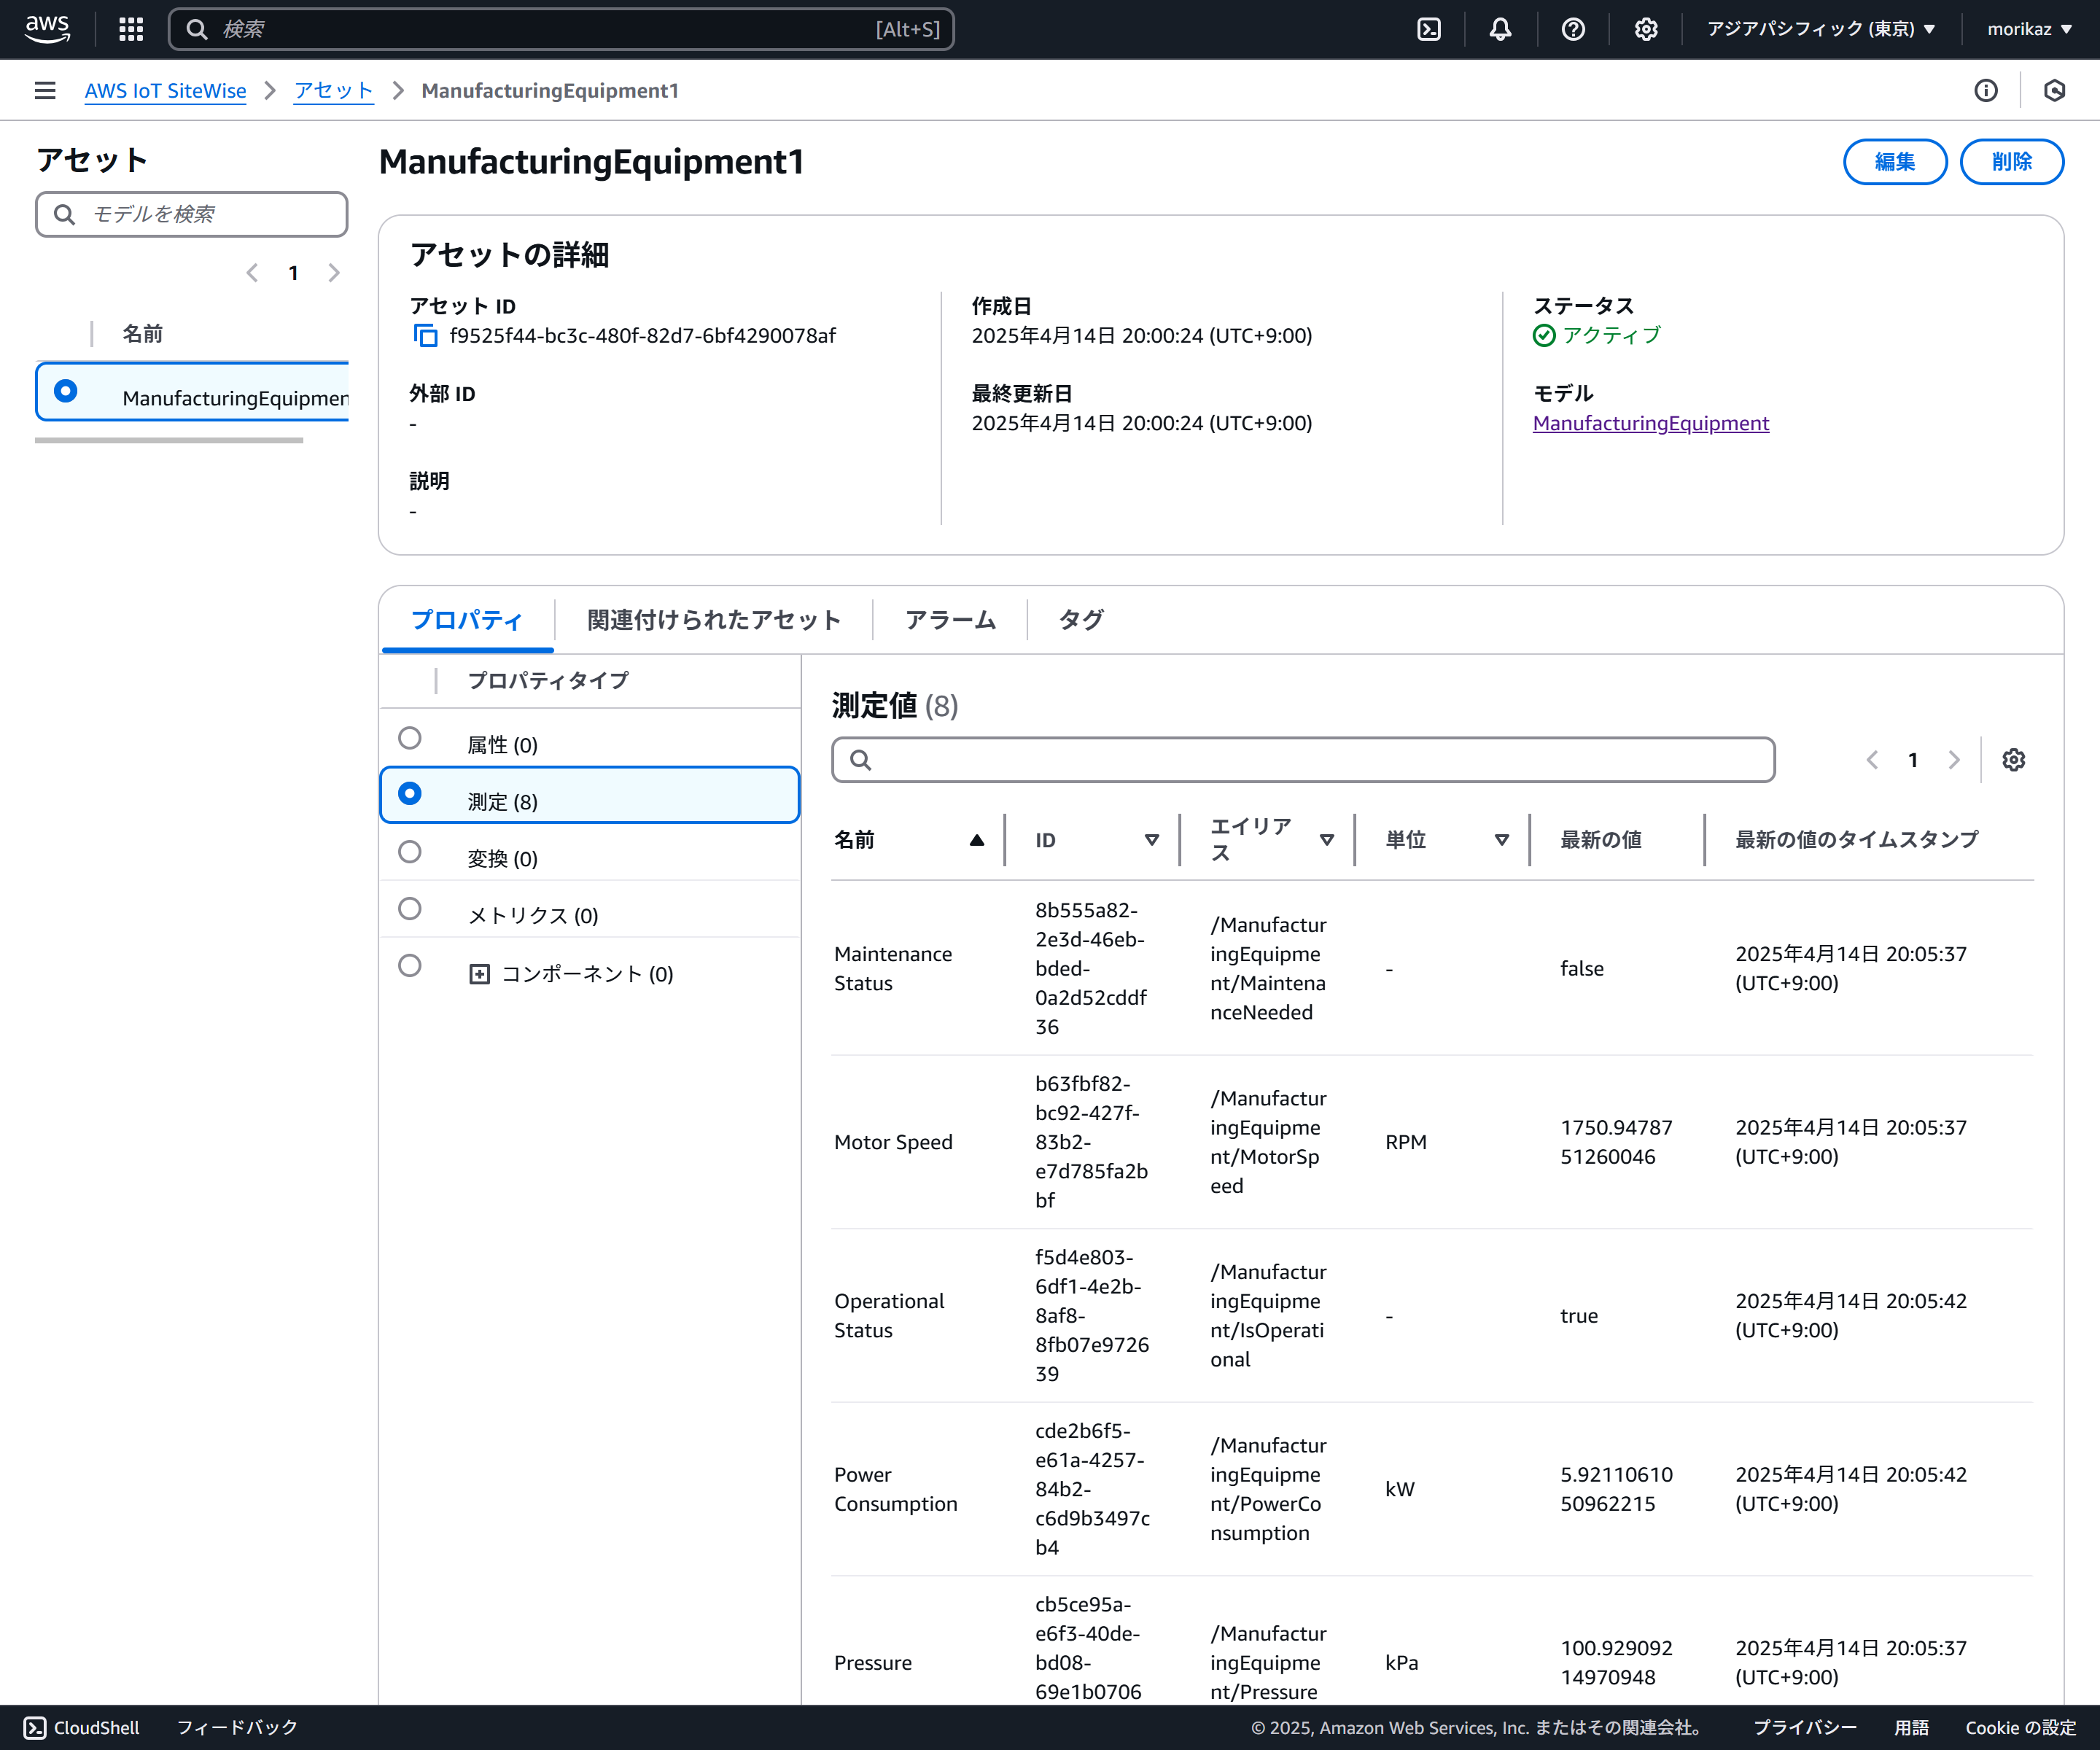
Task: Go to アセット breadcrumb link
Action: point(333,91)
